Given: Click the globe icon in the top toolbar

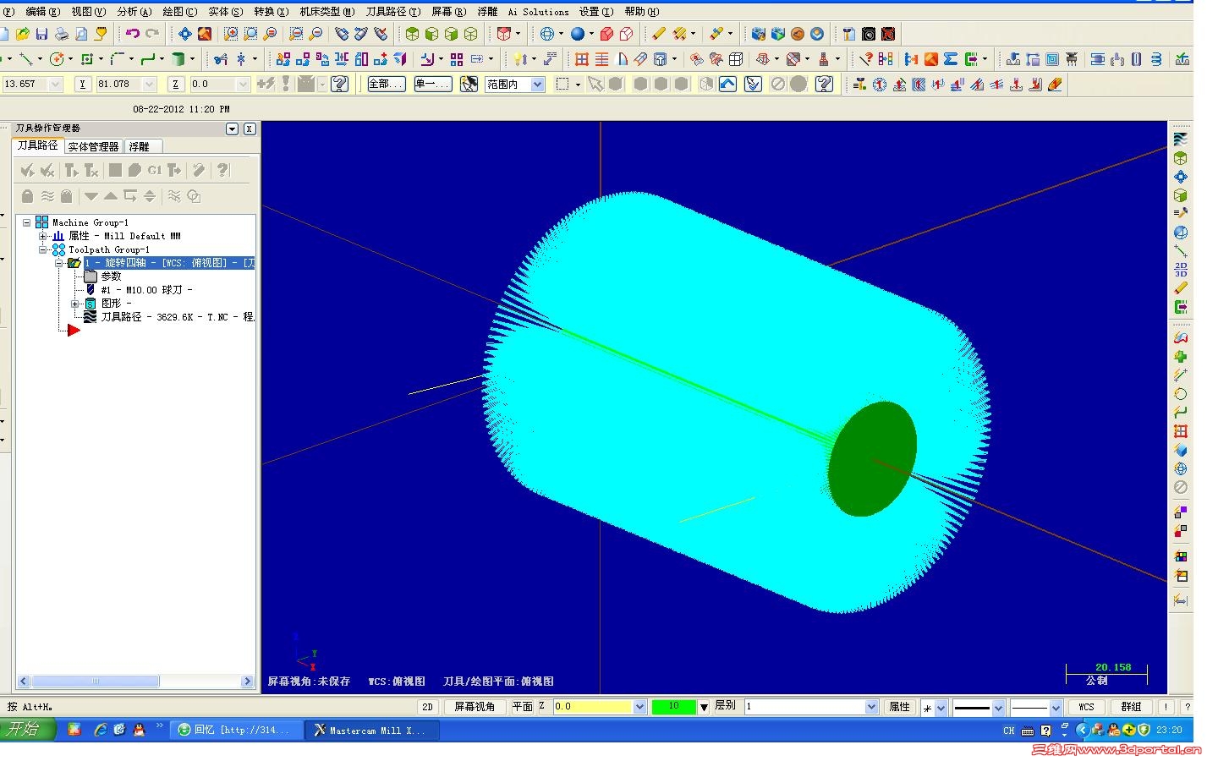Looking at the screenshot, I should pos(547,34).
